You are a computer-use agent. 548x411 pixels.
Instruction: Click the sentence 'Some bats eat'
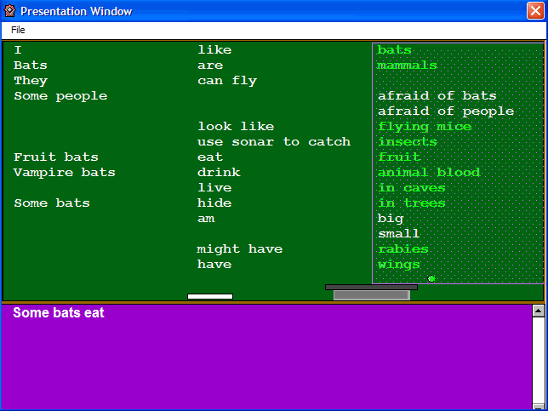point(59,313)
